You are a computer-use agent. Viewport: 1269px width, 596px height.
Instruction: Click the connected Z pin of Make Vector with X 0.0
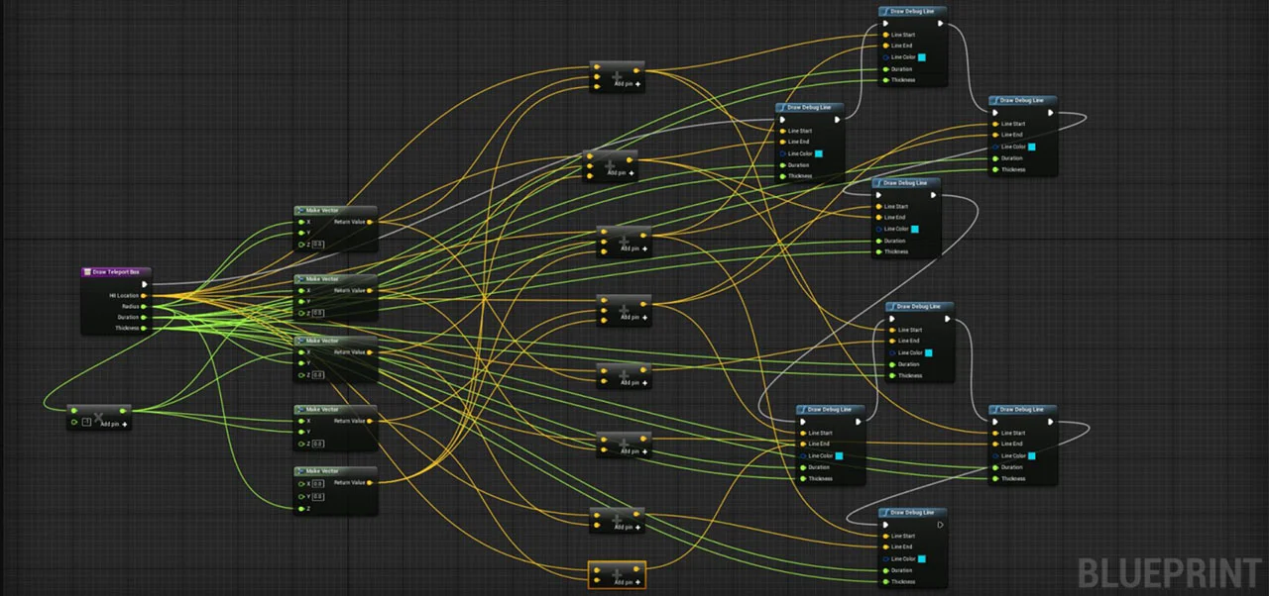pos(301,509)
